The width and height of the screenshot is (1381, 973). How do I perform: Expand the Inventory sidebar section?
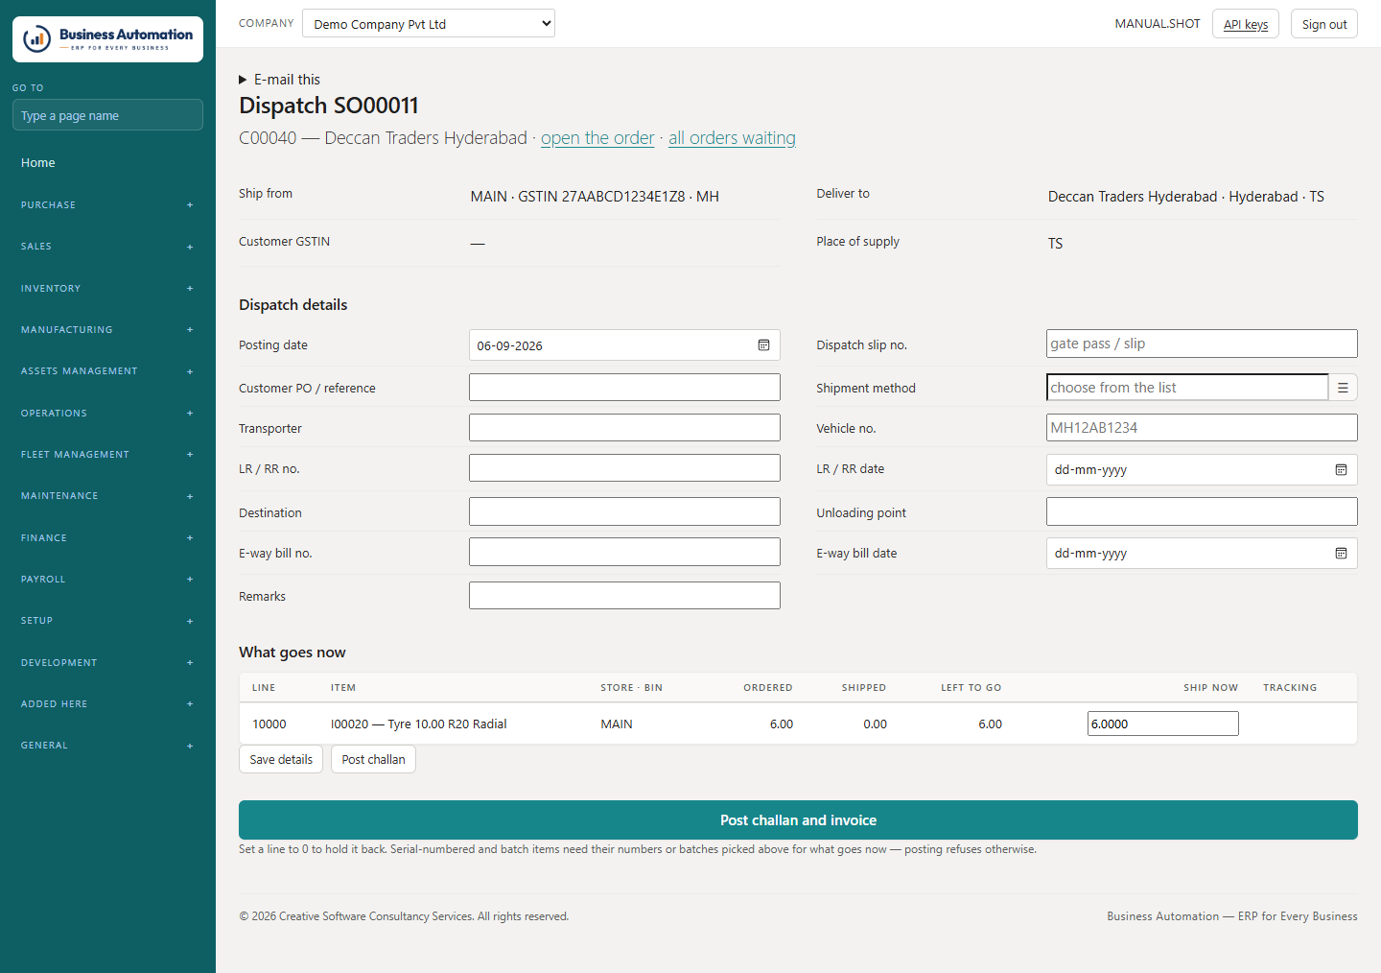pos(107,289)
